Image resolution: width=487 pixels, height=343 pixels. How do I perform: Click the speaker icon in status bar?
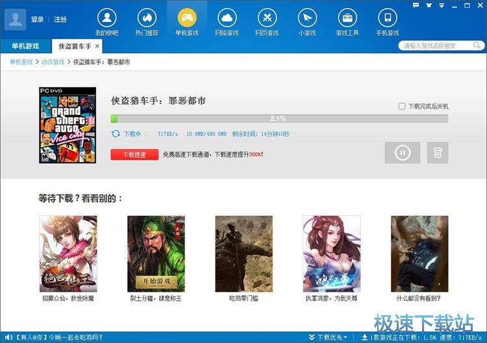pyautogui.click(x=8, y=337)
